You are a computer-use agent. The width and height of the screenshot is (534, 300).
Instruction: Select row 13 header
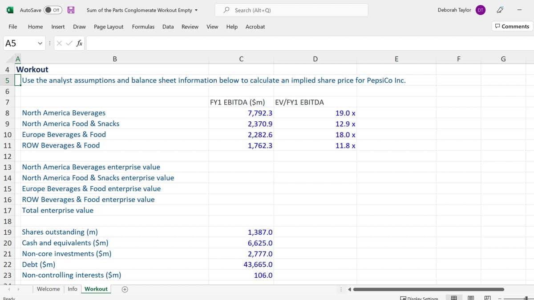8,167
